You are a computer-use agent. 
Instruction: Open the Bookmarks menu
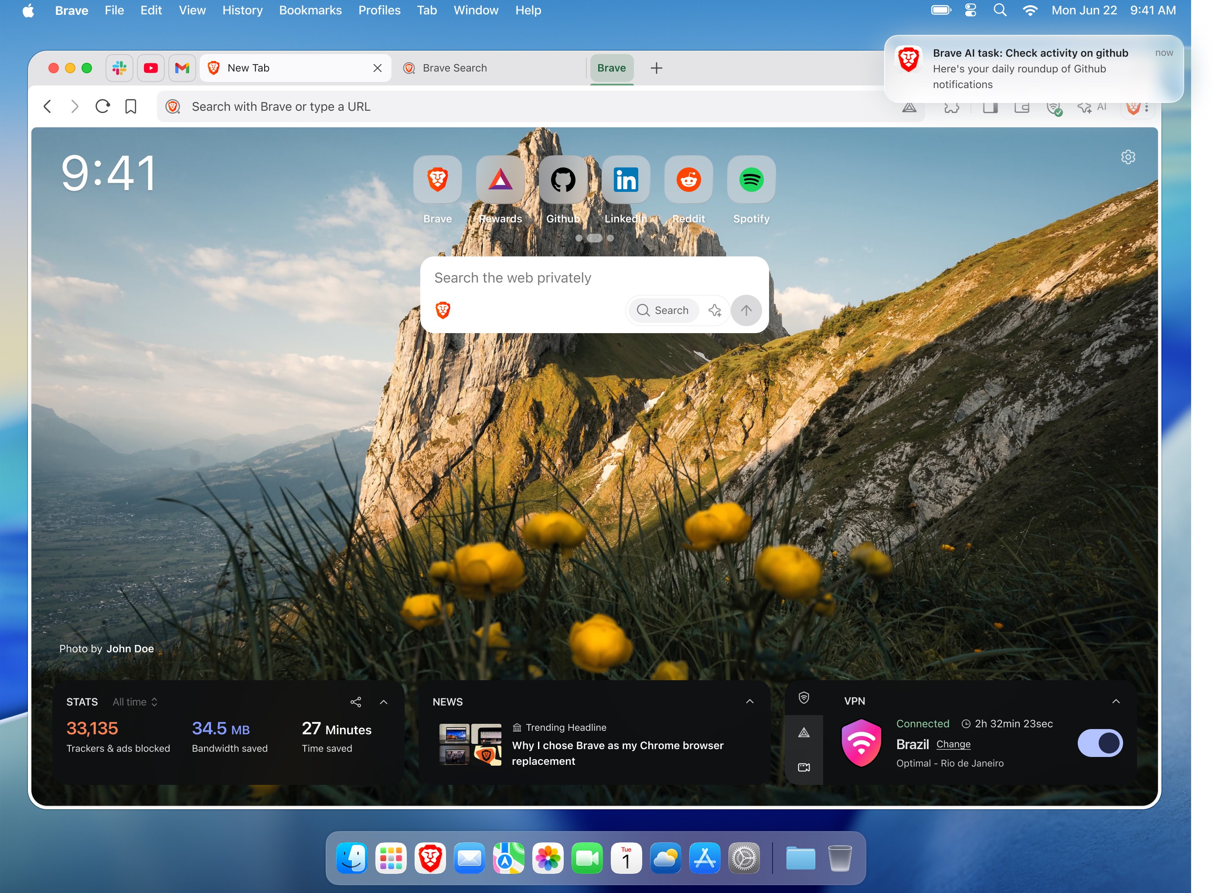coord(310,10)
